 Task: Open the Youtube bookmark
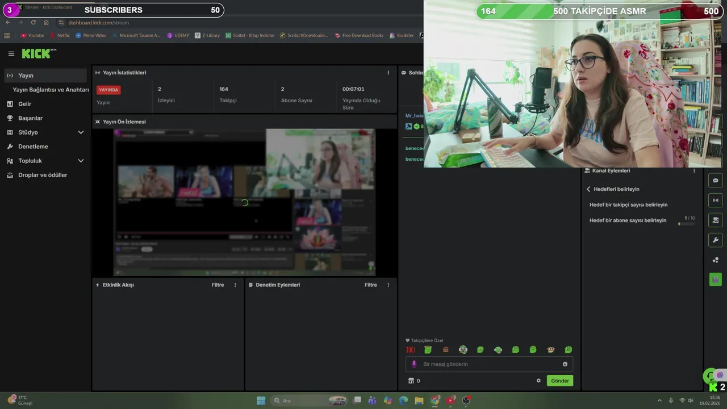[x=32, y=35]
